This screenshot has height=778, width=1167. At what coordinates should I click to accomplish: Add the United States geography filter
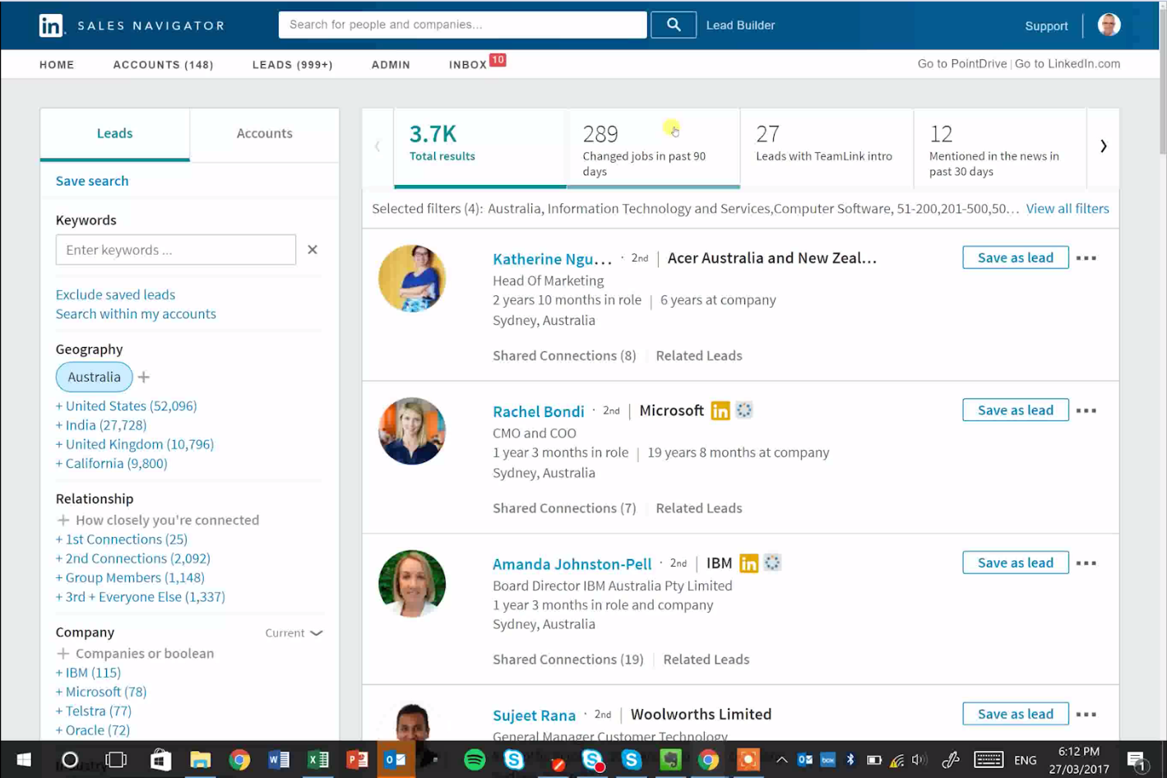126,406
